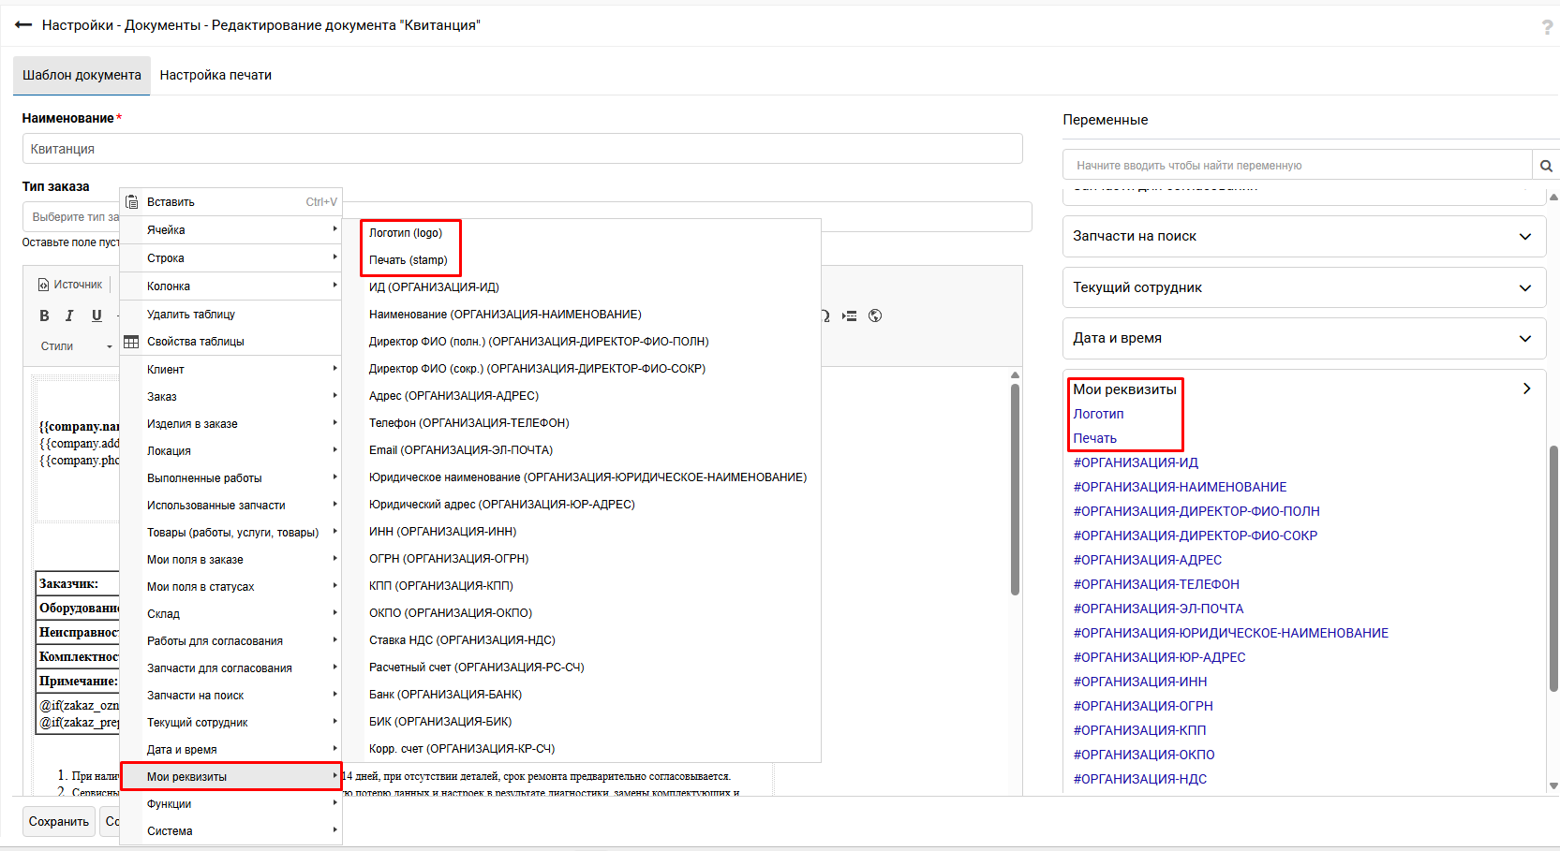This screenshot has width=1560, height=851.
Task: Click the globe icon in the editor toolbar
Action: [x=875, y=315]
